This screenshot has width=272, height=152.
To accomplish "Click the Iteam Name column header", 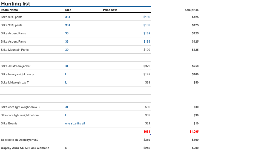I will coord(9,10).
